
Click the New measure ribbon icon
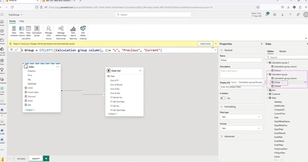(x=14, y=31)
